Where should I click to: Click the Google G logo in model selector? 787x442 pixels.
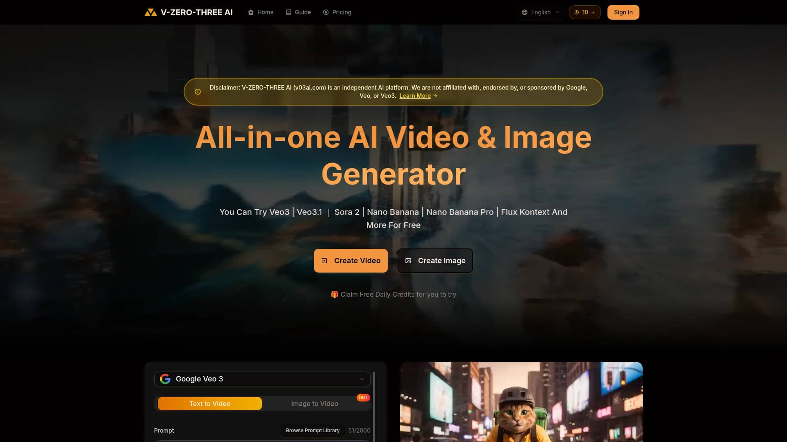pos(165,379)
